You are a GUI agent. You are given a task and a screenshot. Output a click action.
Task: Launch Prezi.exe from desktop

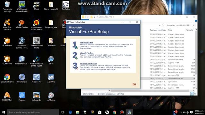[x=22, y=96]
